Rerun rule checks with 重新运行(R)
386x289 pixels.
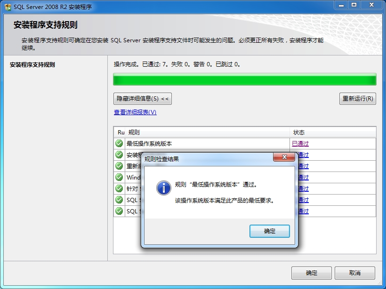358,99
